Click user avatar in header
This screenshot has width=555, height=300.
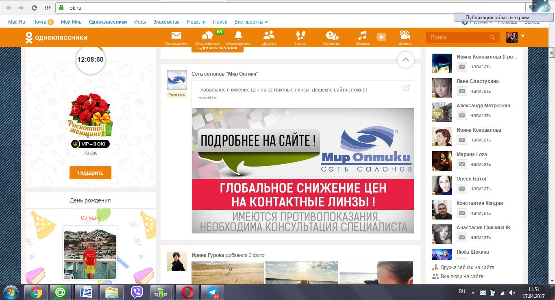pyautogui.click(x=511, y=37)
